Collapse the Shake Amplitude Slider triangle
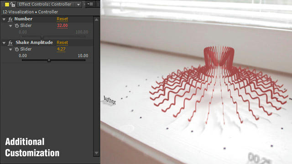 coord(10,50)
